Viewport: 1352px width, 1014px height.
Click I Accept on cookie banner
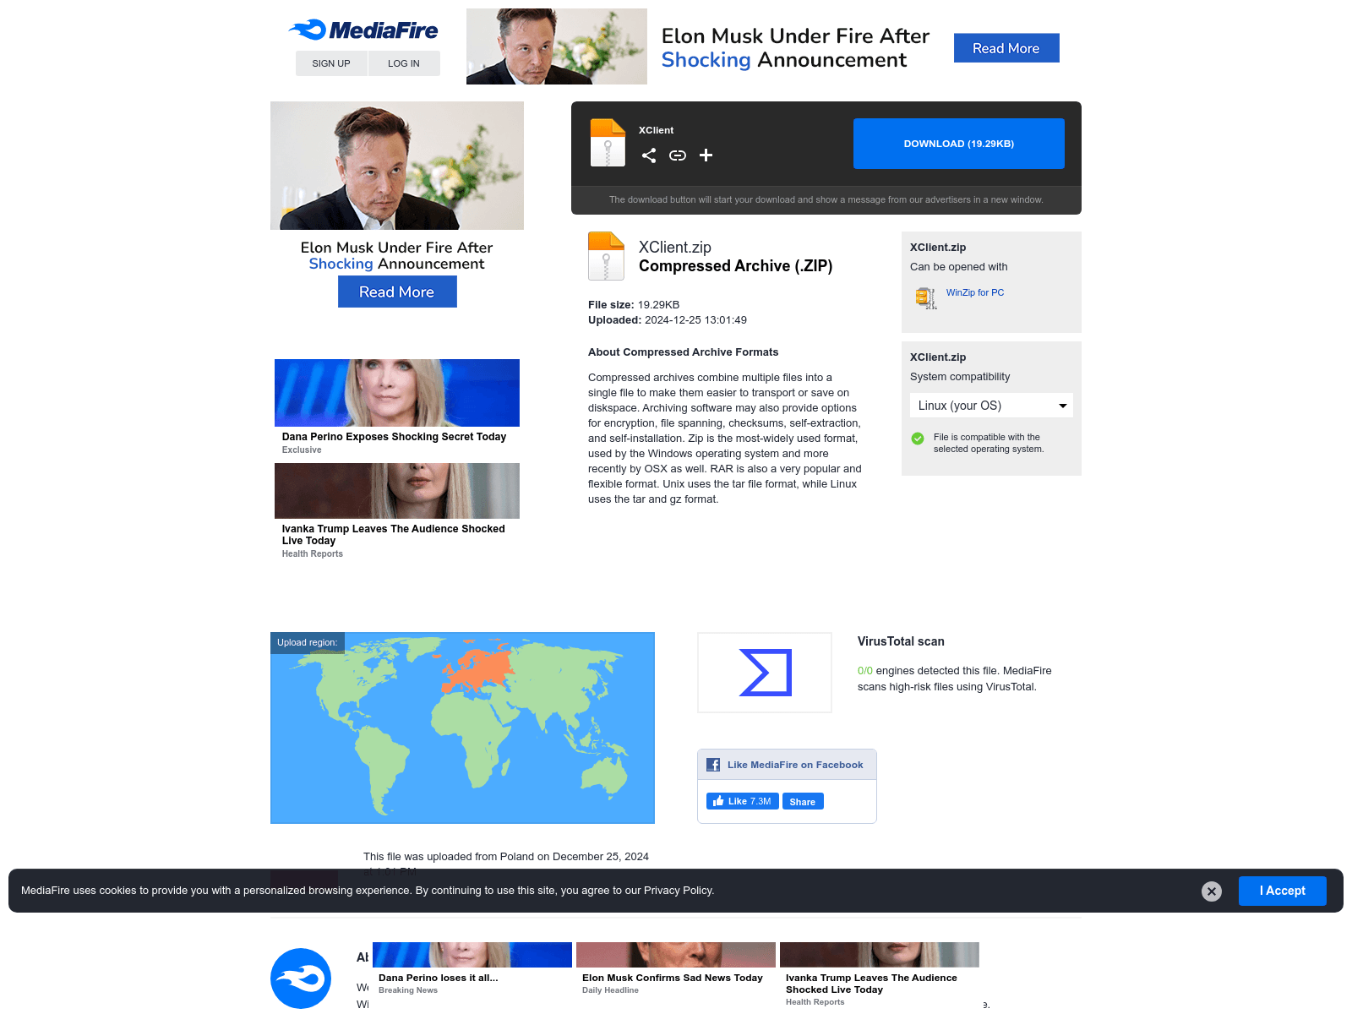tap(1282, 891)
